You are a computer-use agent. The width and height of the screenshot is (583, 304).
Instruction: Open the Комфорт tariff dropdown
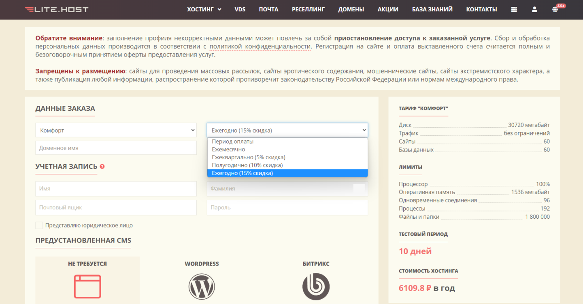click(116, 130)
